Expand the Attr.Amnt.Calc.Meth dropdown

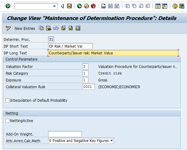pyautogui.click(x=111, y=141)
